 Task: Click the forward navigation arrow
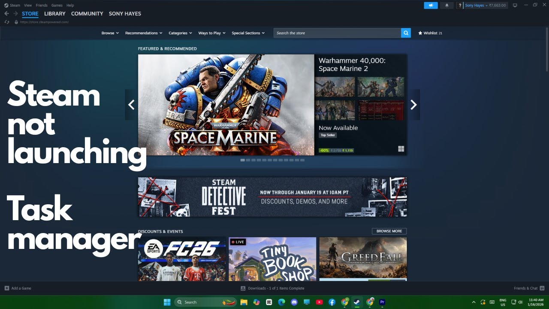click(x=15, y=14)
